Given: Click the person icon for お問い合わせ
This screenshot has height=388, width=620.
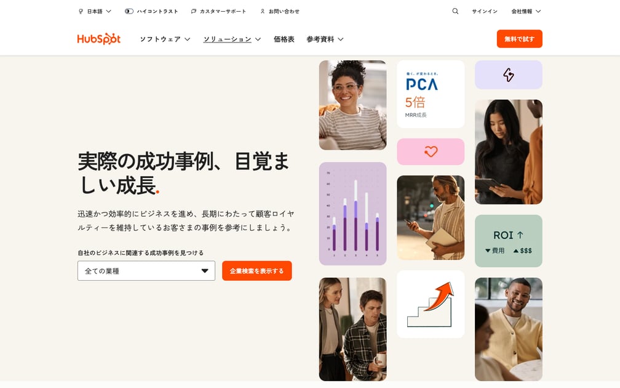Looking at the screenshot, I should point(263,12).
